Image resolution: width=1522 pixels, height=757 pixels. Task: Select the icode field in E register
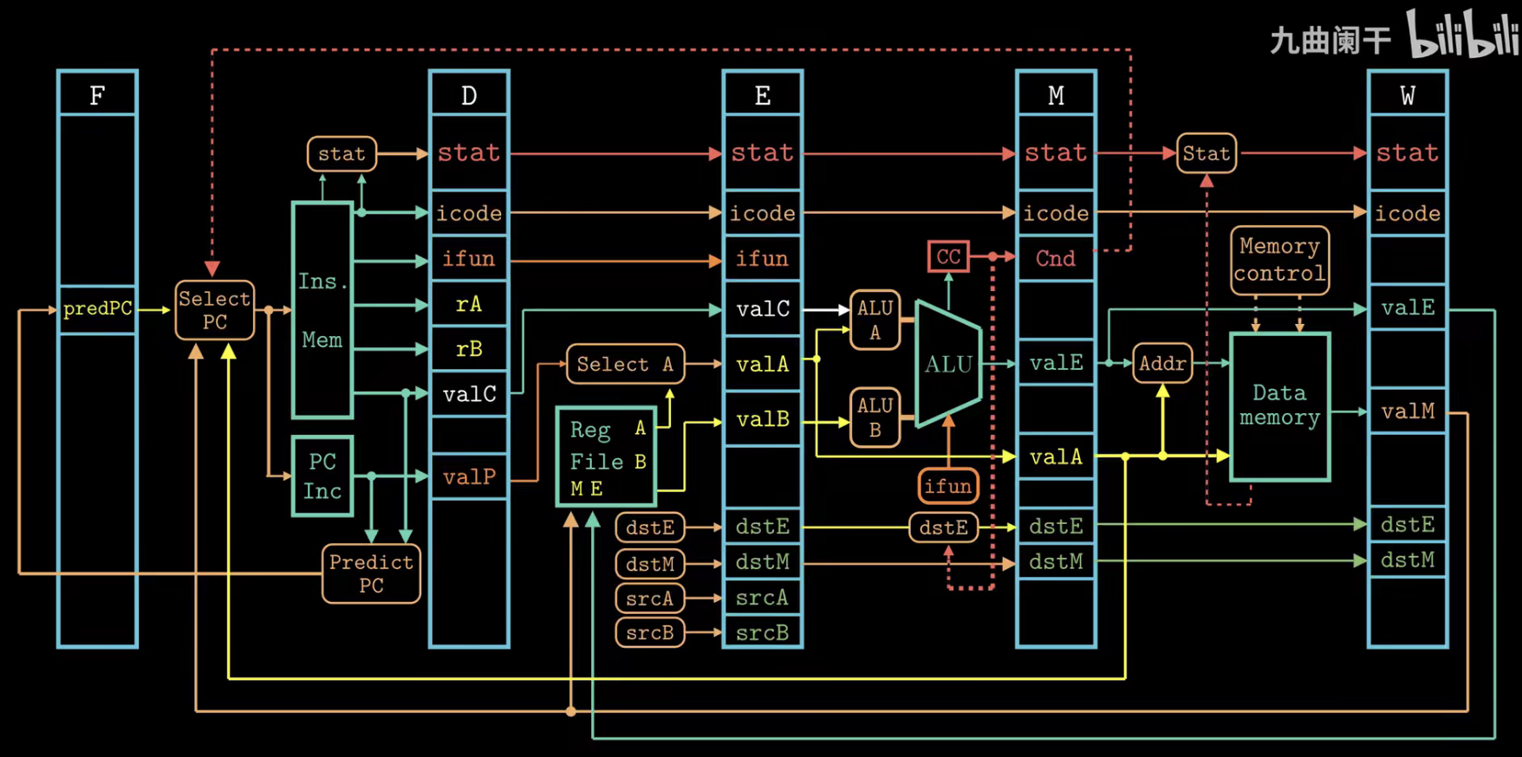pyautogui.click(x=763, y=213)
